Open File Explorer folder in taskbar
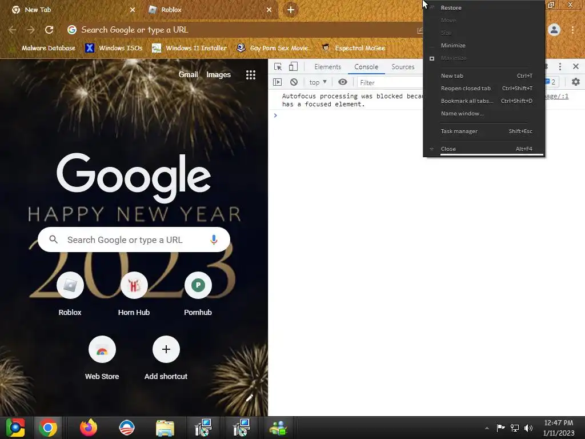Image resolution: width=585 pixels, height=439 pixels. tap(165, 428)
